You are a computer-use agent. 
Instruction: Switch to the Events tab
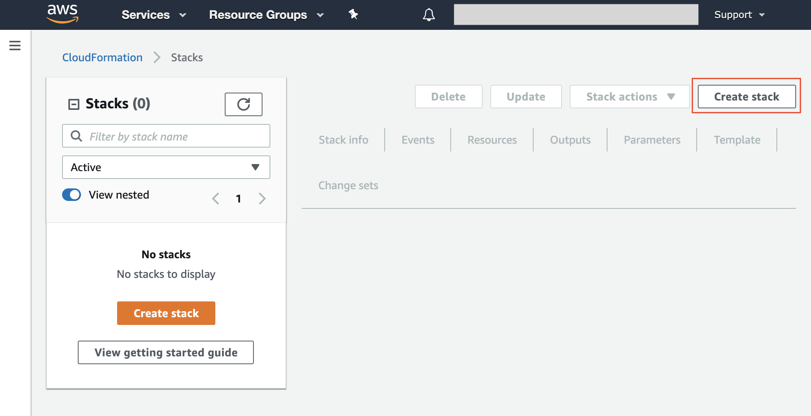(418, 140)
